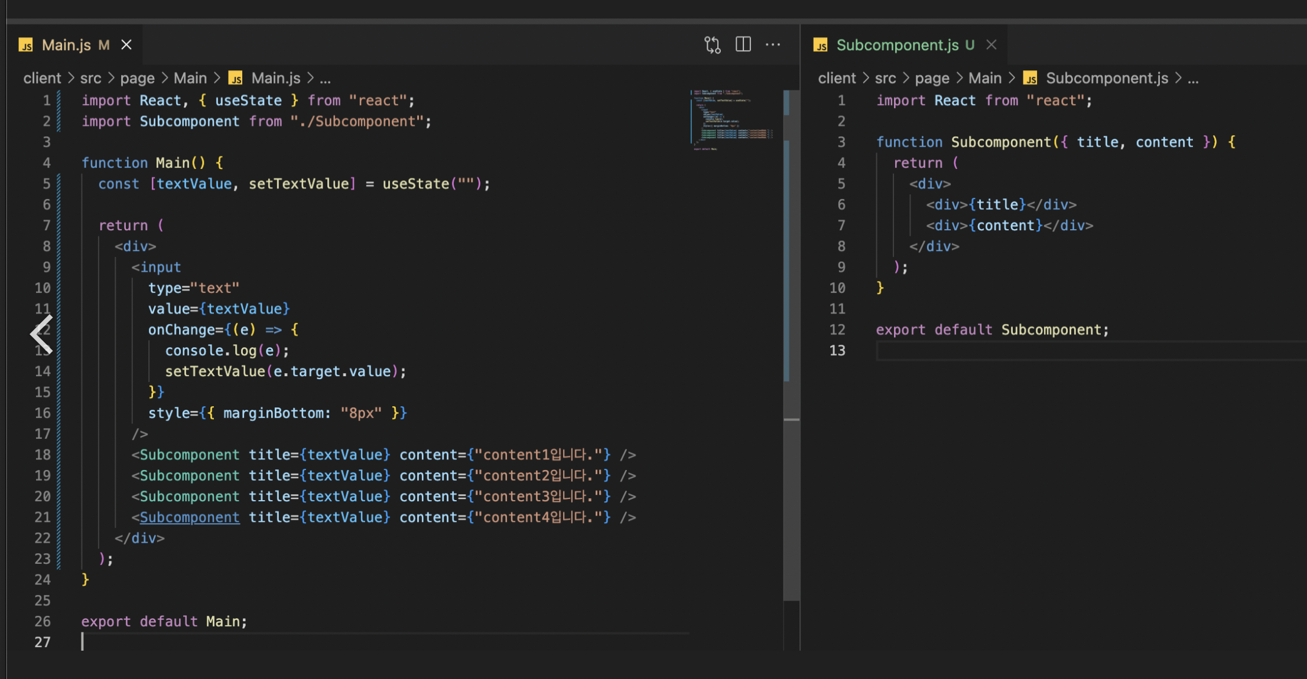Image resolution: width=1307 pixels, height=679 pixels.
Task: Expand 'page' breadcrumb in left editor
Action: pos(137,78)
